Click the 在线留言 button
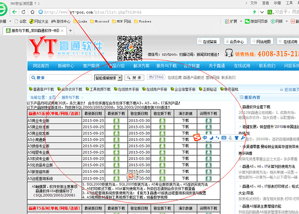 (x=208, y=42)
